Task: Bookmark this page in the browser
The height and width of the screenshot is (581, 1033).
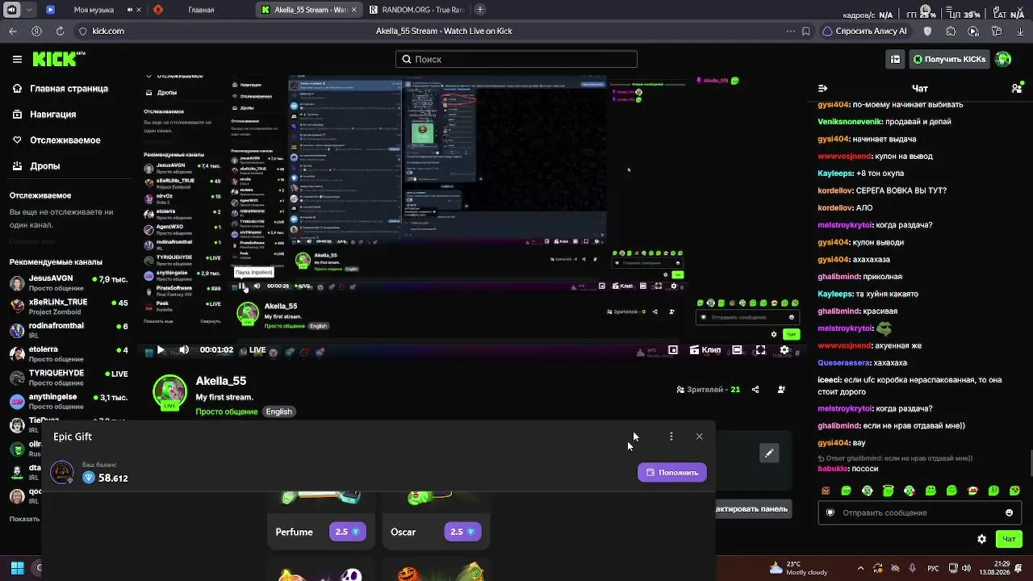Action: pyautogui.click(x=805, y=31)
